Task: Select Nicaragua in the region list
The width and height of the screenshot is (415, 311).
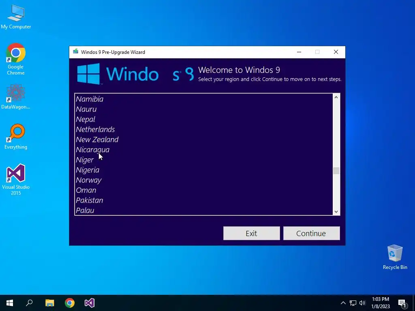Action: click(x=203, y=150)
